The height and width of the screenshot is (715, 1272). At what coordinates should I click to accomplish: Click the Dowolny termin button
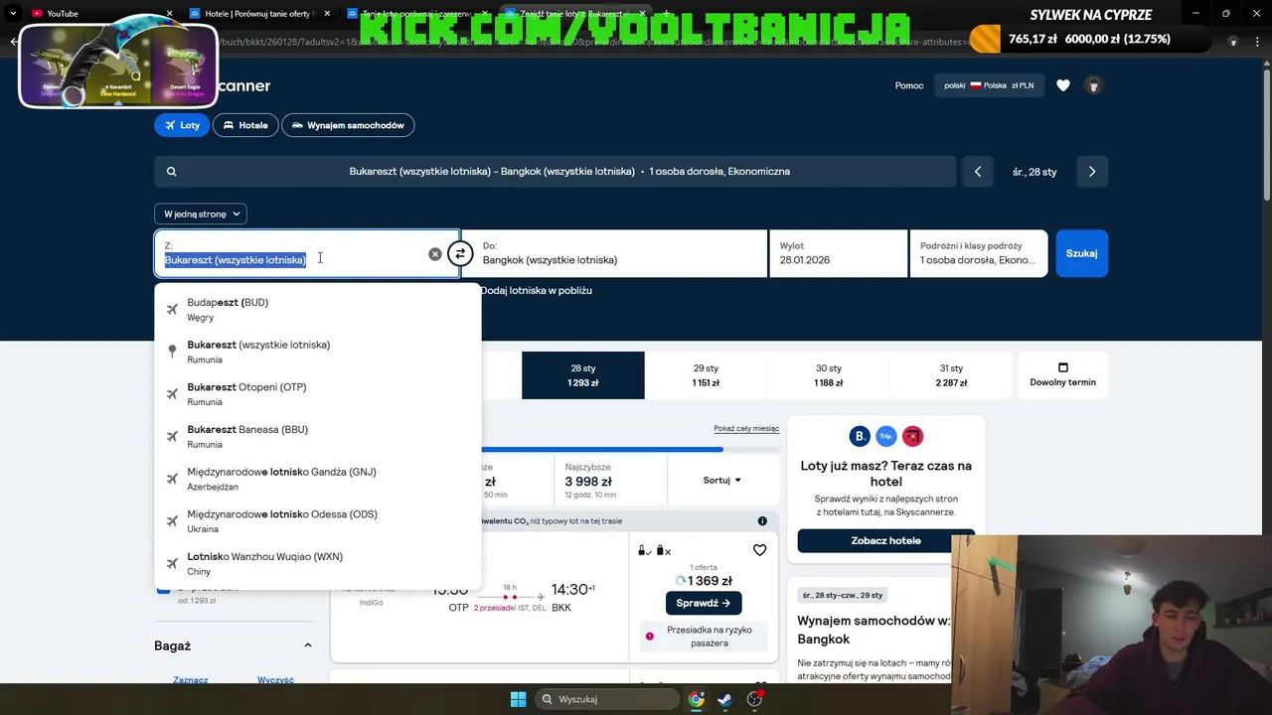(x=1062, y=375)
